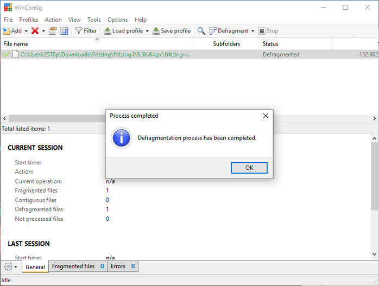
Task: Click the 132.982 size value
Action: (368, 54)
